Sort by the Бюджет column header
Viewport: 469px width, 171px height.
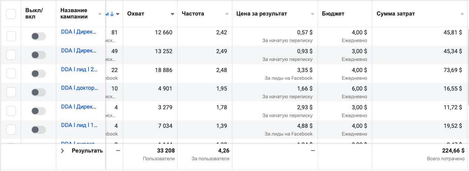pos(333,14)
